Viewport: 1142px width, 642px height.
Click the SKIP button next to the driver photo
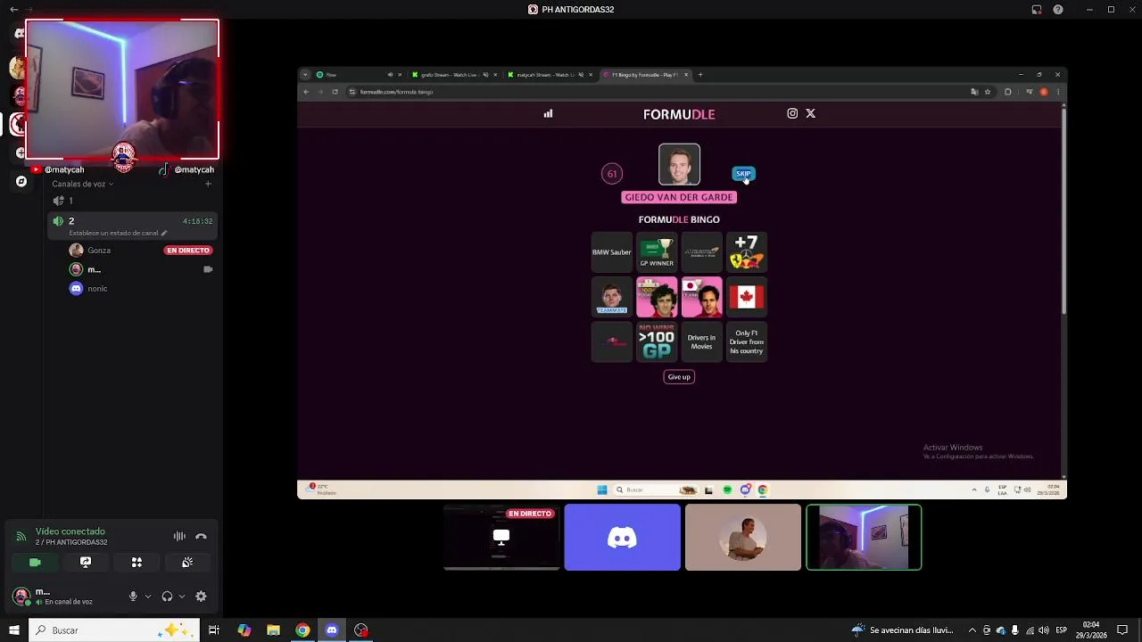coord(743,174)
